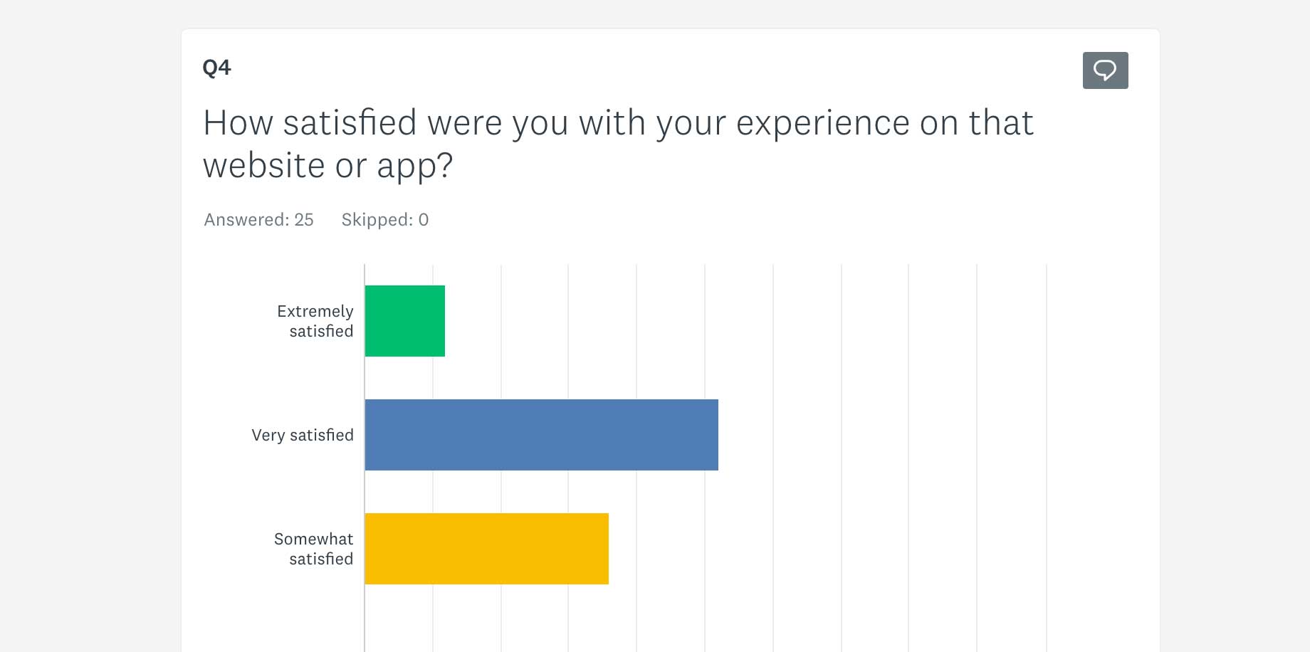
Task: Select the "Very satisfied" axis label
Action: click(303, 435)
